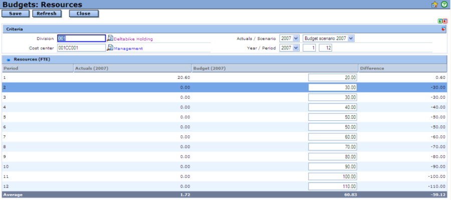451x200 pixels.
Task: Add page to favorites via star icon
Action: coord(434,5)
